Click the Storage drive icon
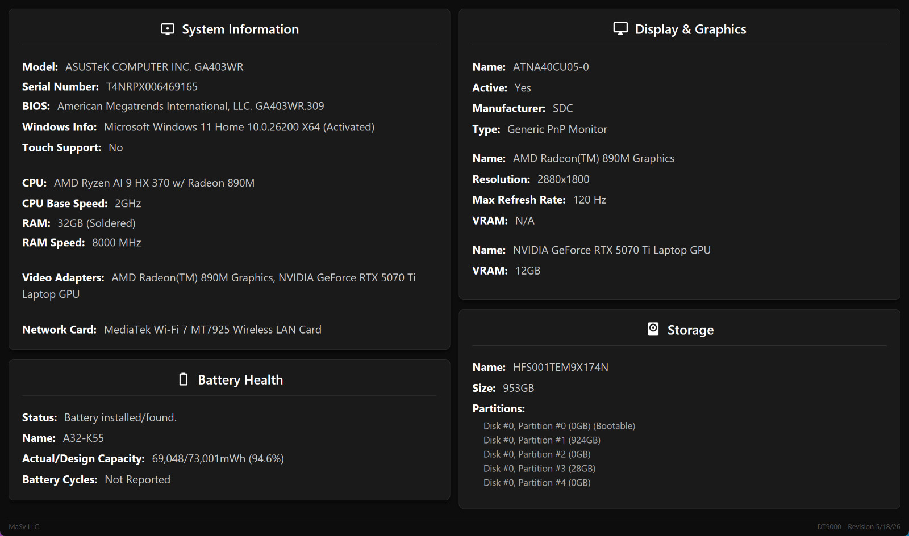909x536 pixels. click(653, 329)
